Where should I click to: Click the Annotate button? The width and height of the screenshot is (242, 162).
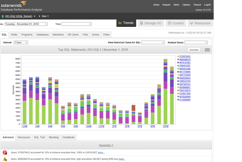pyautogui.click(x=194, y=50)
